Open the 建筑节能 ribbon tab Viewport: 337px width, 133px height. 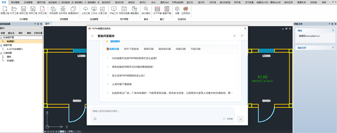41,2
